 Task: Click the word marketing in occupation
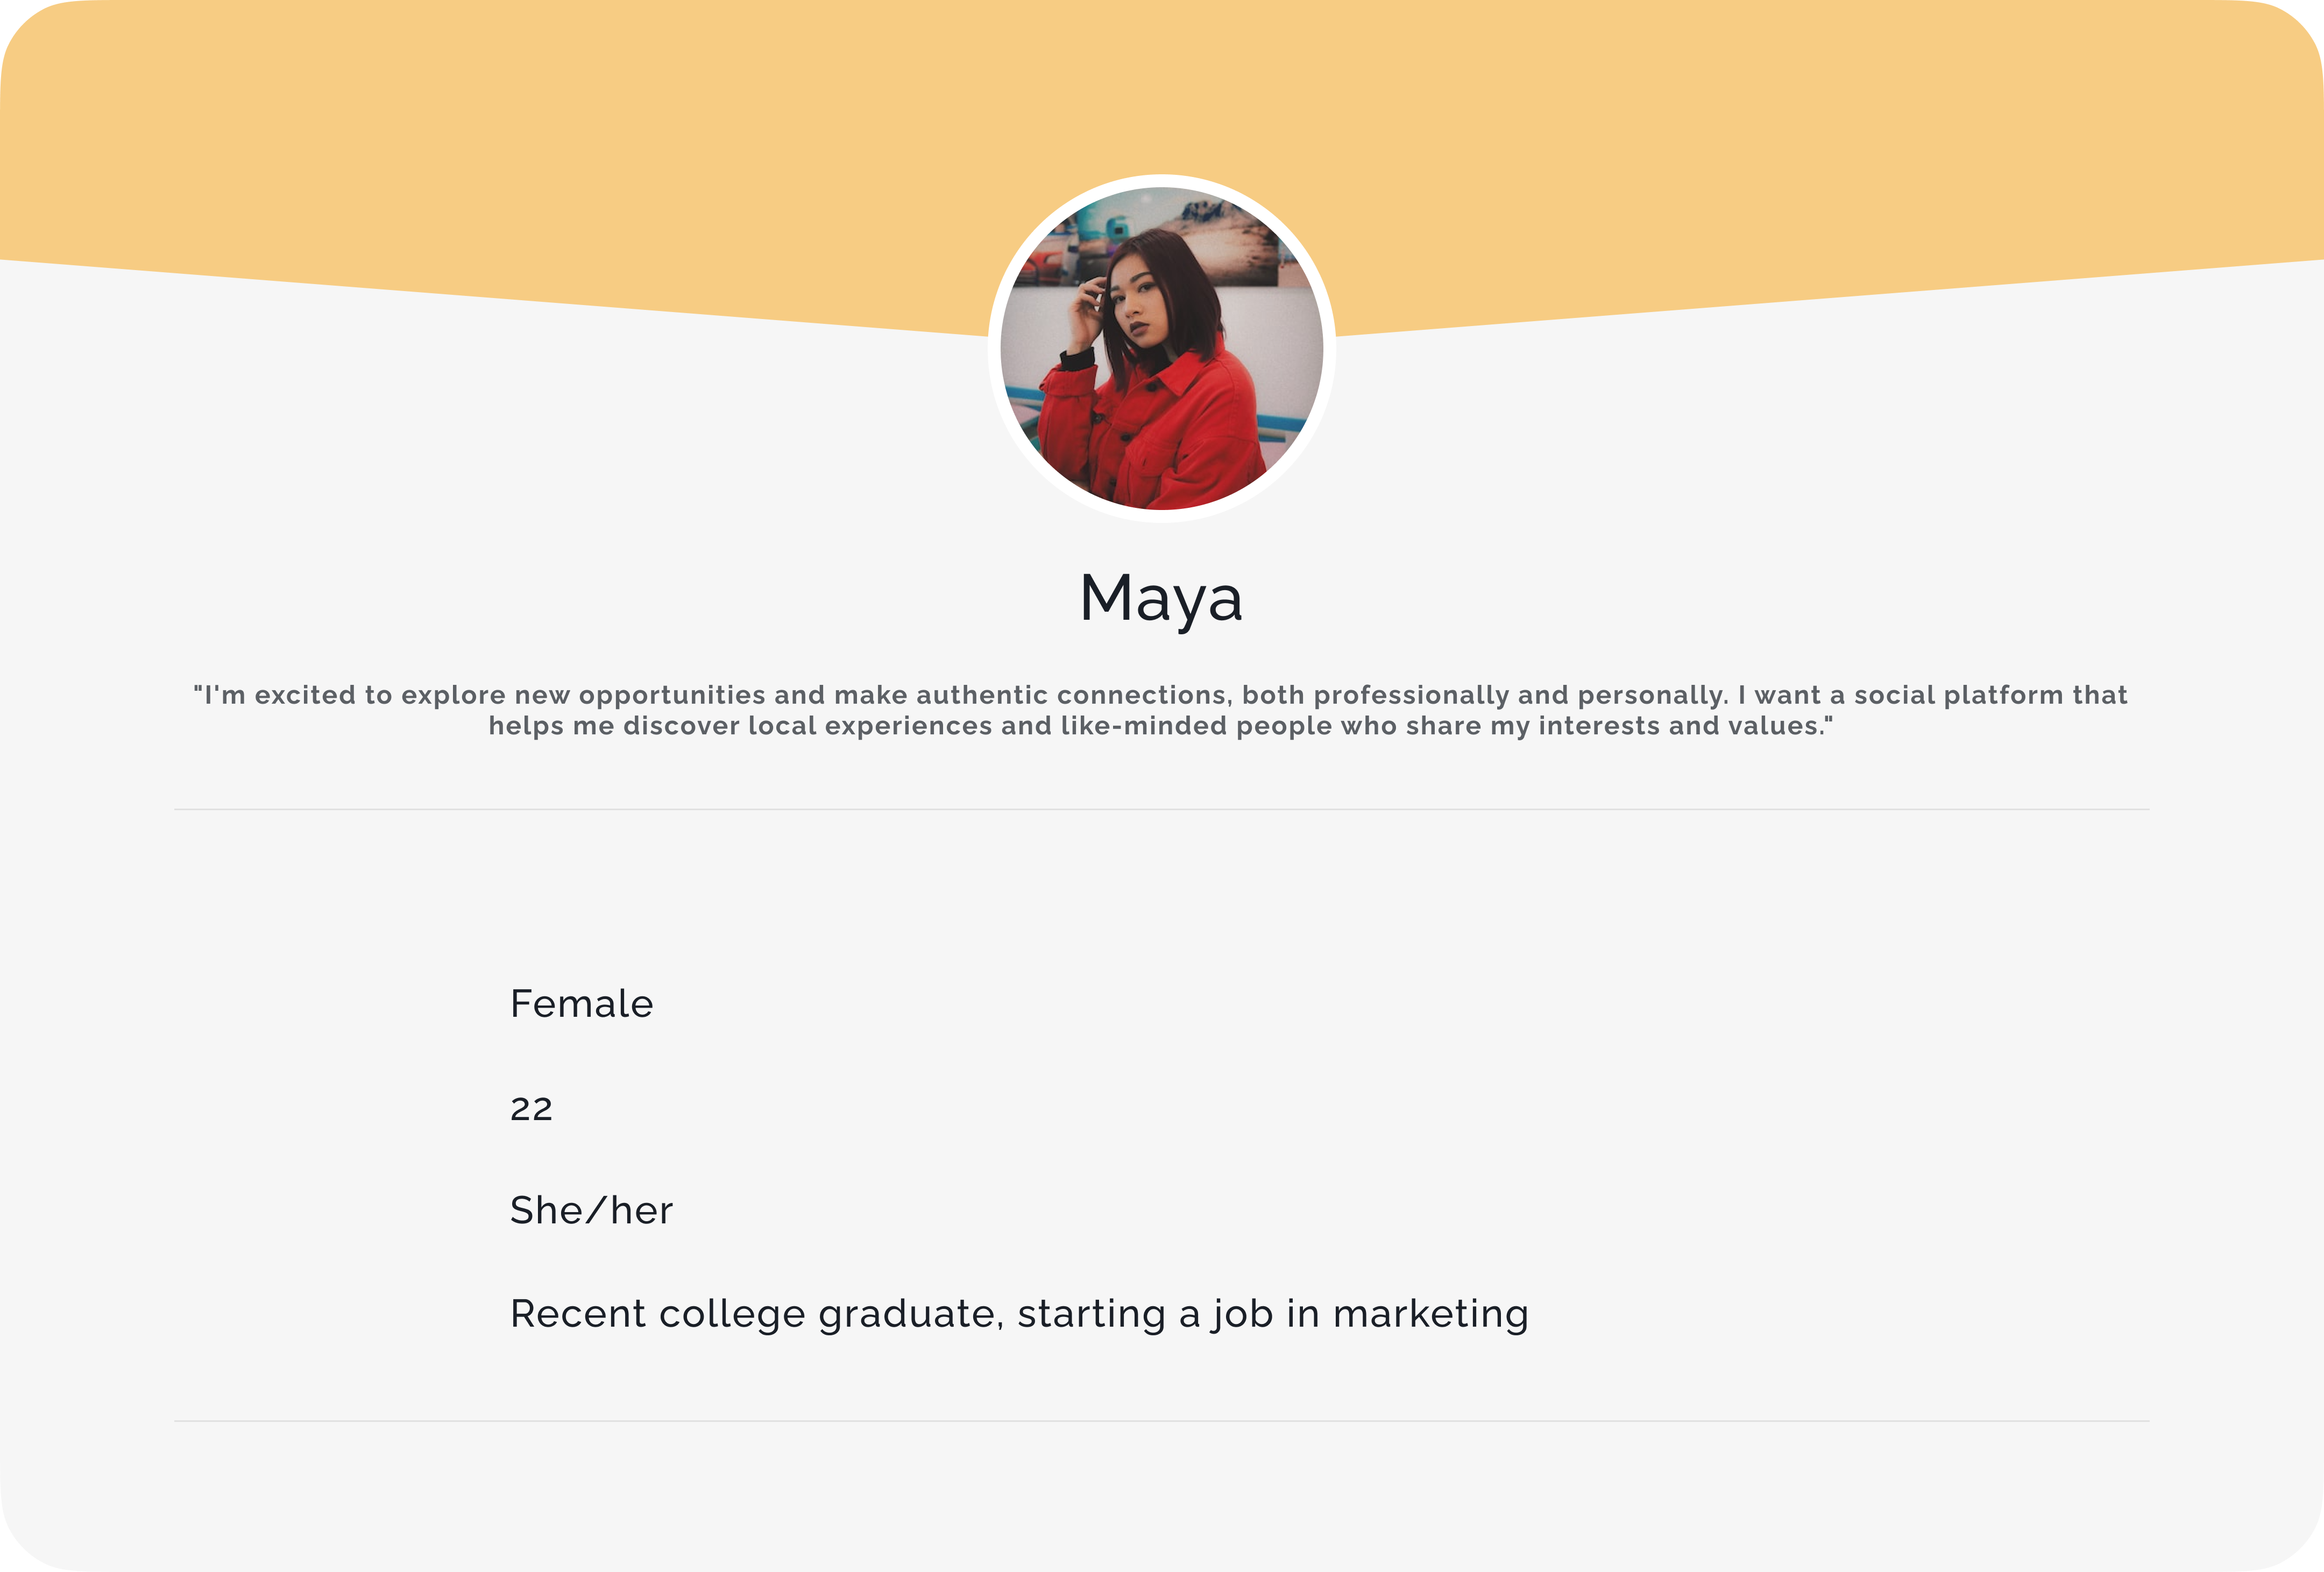point(1431,1314)
